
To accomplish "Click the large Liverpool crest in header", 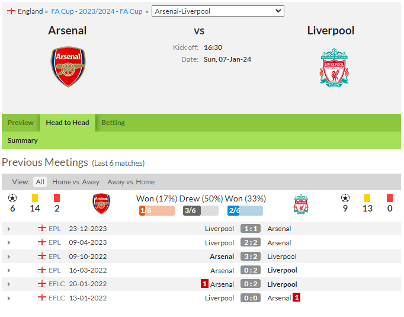I will pyautogui.click(x=334, y=68).
